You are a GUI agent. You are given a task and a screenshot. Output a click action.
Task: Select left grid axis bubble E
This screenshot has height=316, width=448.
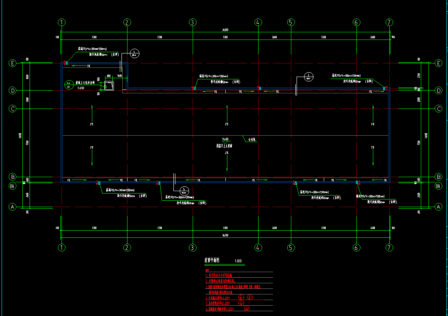pos(13,63)
